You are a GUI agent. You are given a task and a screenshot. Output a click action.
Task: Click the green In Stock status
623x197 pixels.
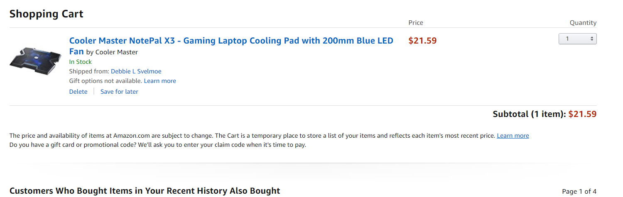(x=81, y=62)
